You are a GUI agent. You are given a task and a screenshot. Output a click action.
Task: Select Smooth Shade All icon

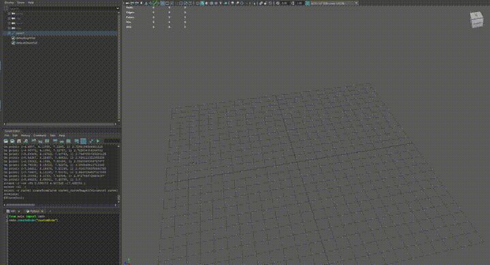(x=202, y=3)
